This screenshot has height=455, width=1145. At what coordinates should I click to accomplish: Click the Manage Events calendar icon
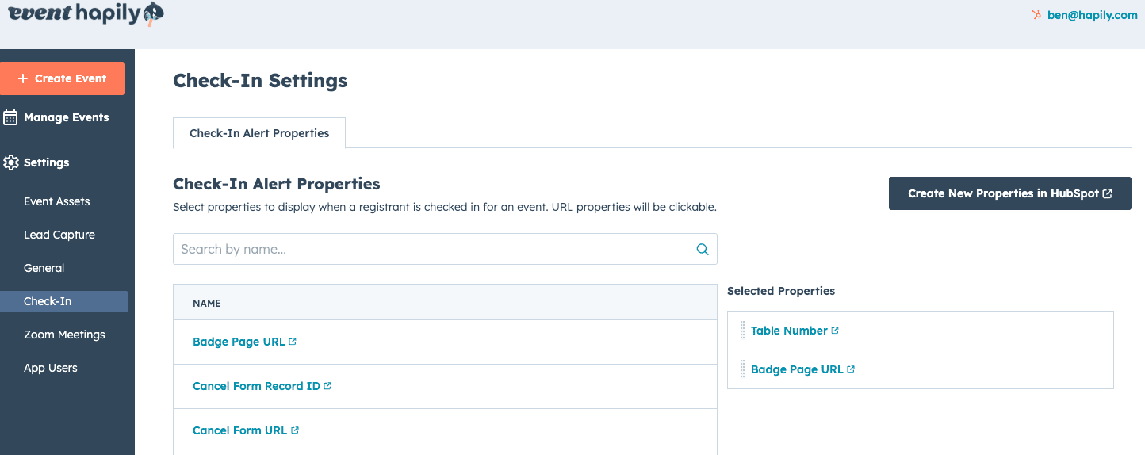10,117
